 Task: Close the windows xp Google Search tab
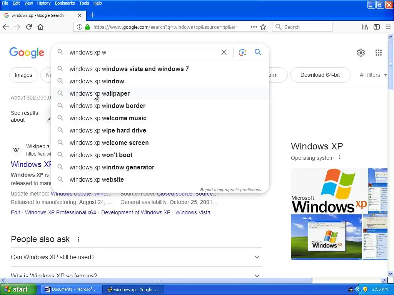(80, 15)
